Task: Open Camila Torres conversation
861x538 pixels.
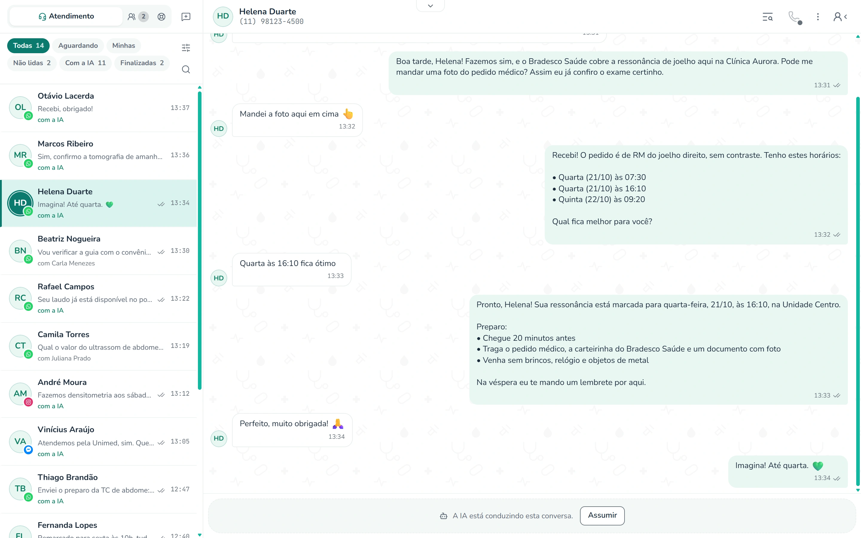Action: coord(99,346)
